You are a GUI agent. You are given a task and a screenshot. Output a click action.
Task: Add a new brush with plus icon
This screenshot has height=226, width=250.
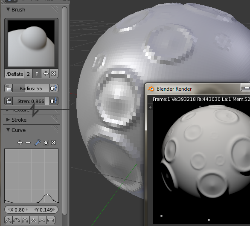coord(46,74)
